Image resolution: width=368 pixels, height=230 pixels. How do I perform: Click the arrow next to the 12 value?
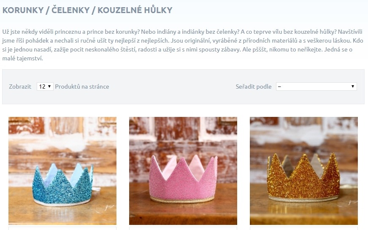pyautogui.click(x=49, y=87)
